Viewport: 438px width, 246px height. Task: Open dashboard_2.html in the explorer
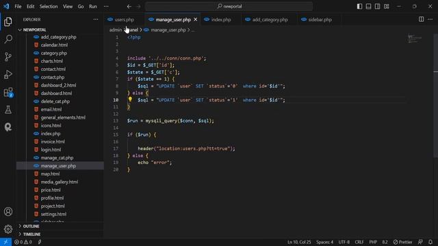pyautogui.click(x=58, y=85)
